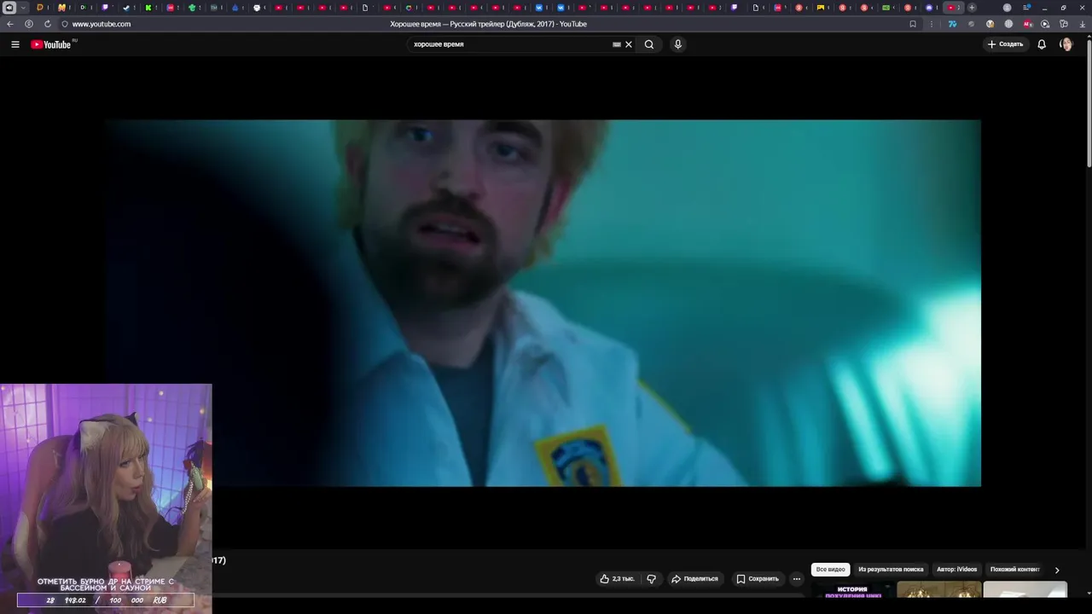Select the Из результатов поиска chip
Image resolution: width=1092 pixels, height=614 pixels.
(x=891, y=570)
